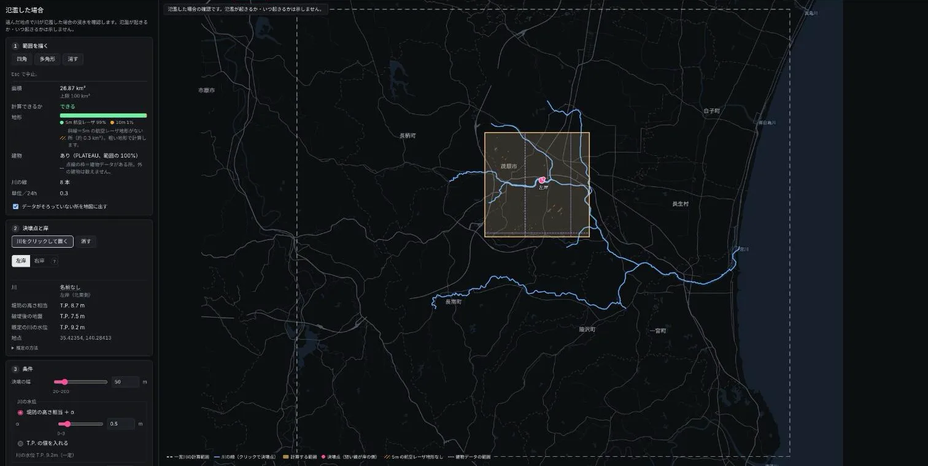Click the α value field showing 0.5
928x466 pixels.
[121, 424]
